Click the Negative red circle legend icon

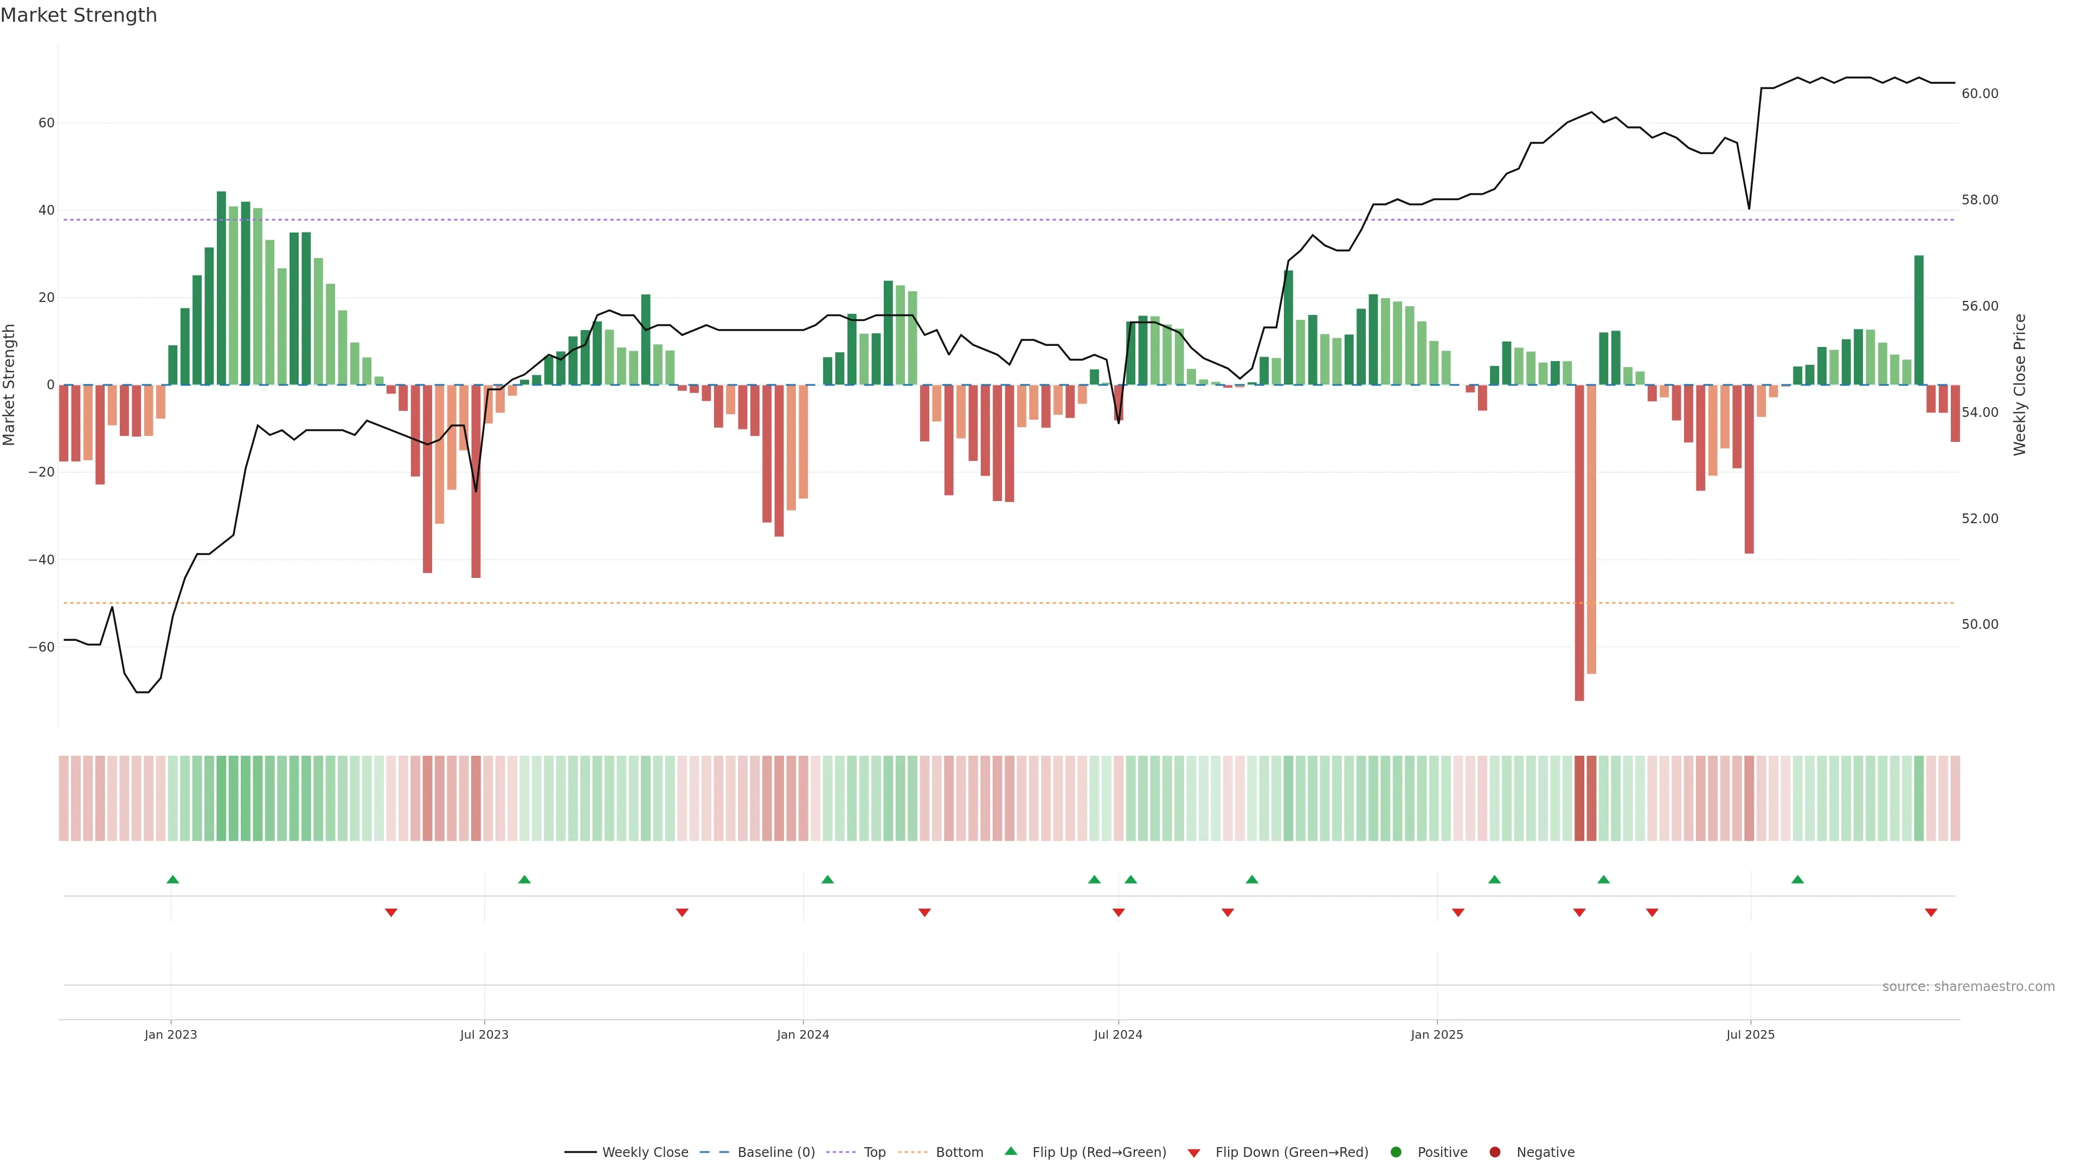coord(1494,1153)
